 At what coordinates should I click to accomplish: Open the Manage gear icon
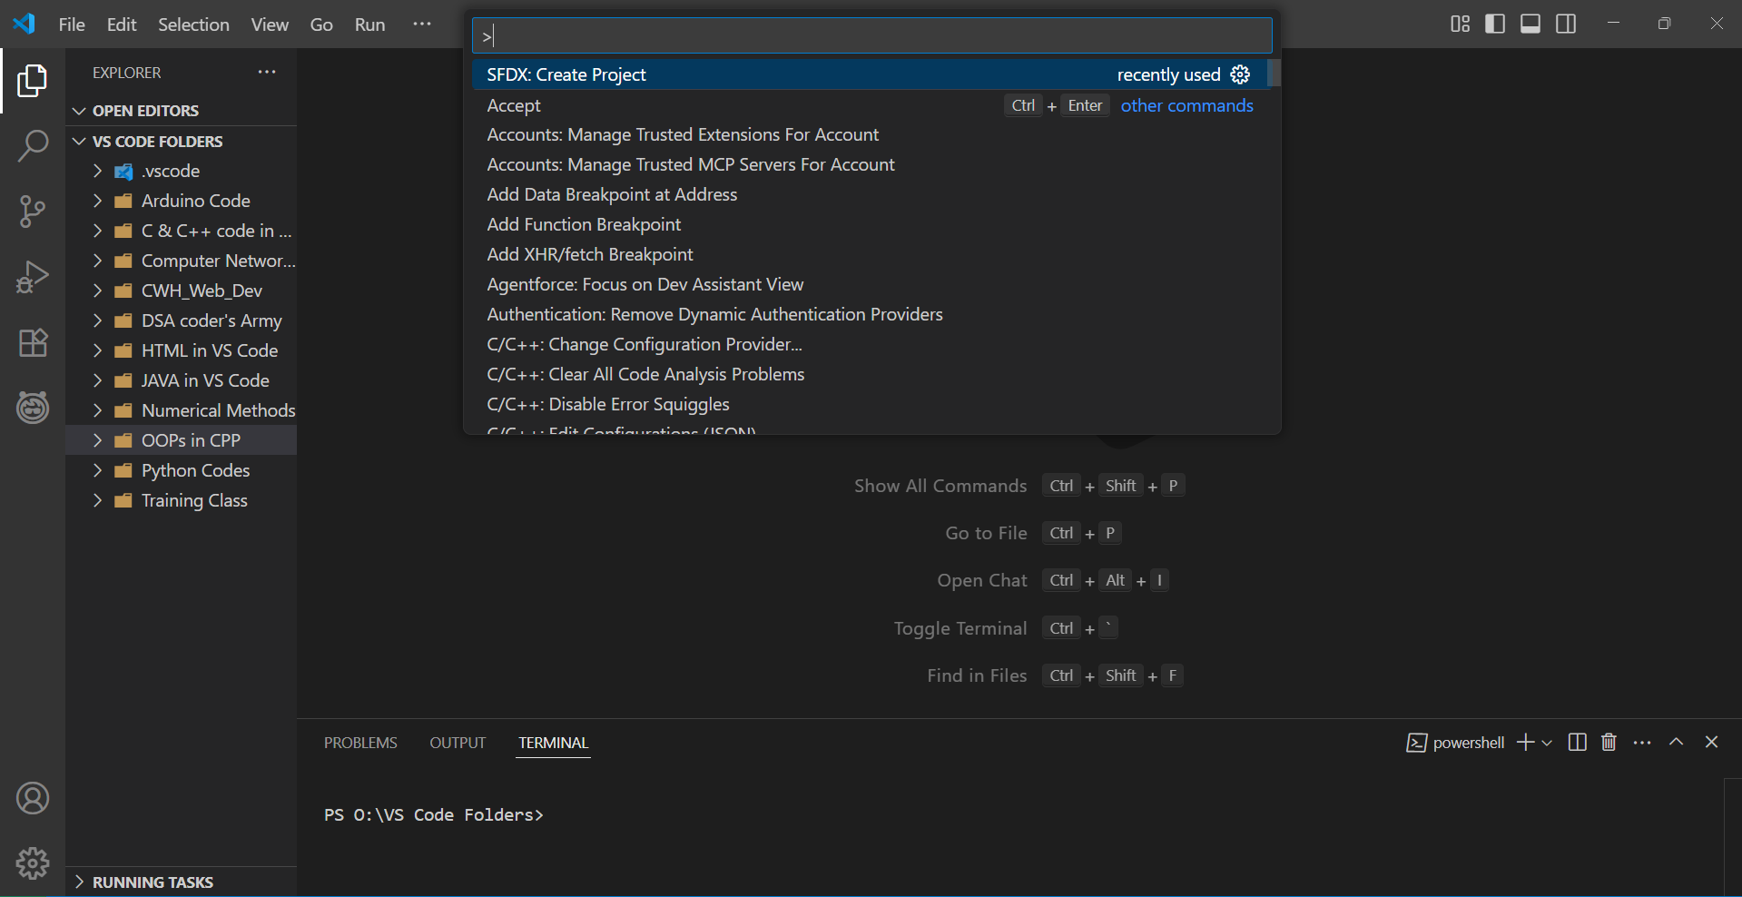tap(33, 863)
